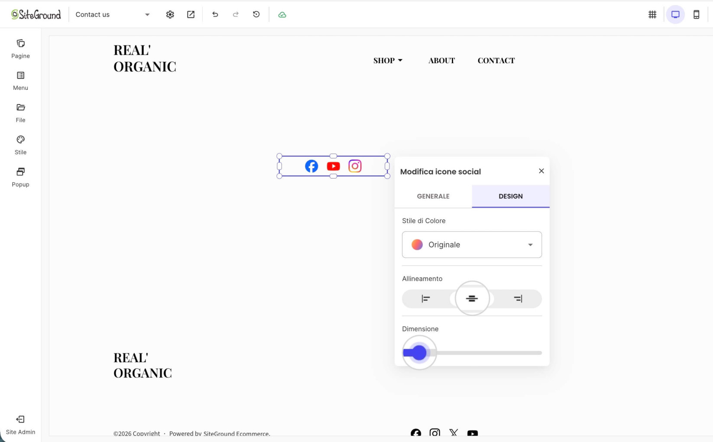713x442 pixels.
Task: Open the Stile palette panel
Action: 20,145
